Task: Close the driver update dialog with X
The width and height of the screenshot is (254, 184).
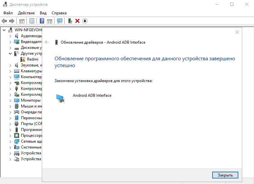Action: tap(237, 32)
